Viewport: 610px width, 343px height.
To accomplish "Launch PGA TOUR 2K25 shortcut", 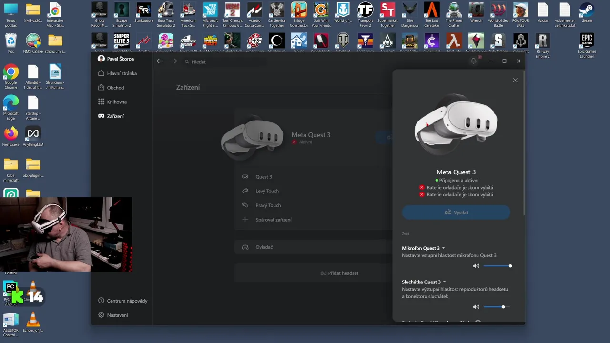I will click(x=520, y=15).
